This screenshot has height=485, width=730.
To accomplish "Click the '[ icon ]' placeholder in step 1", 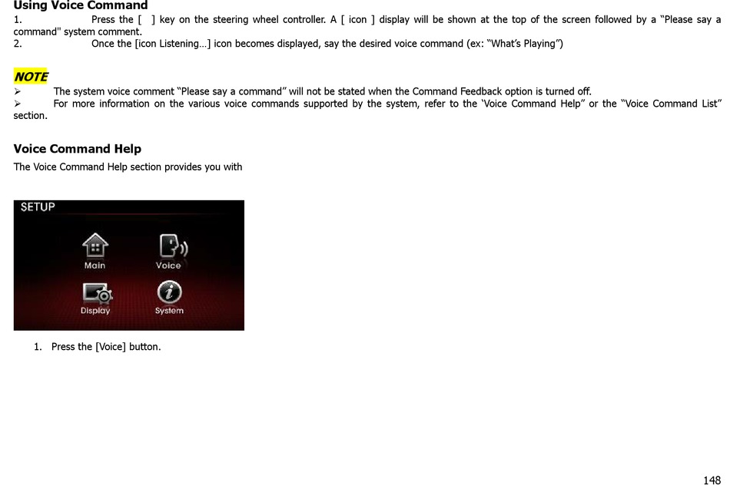I will [357, 19].
